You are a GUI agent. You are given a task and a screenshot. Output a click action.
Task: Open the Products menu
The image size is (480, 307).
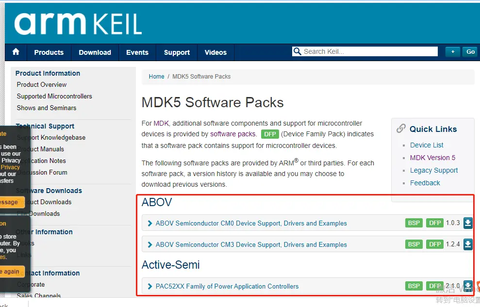49,52
